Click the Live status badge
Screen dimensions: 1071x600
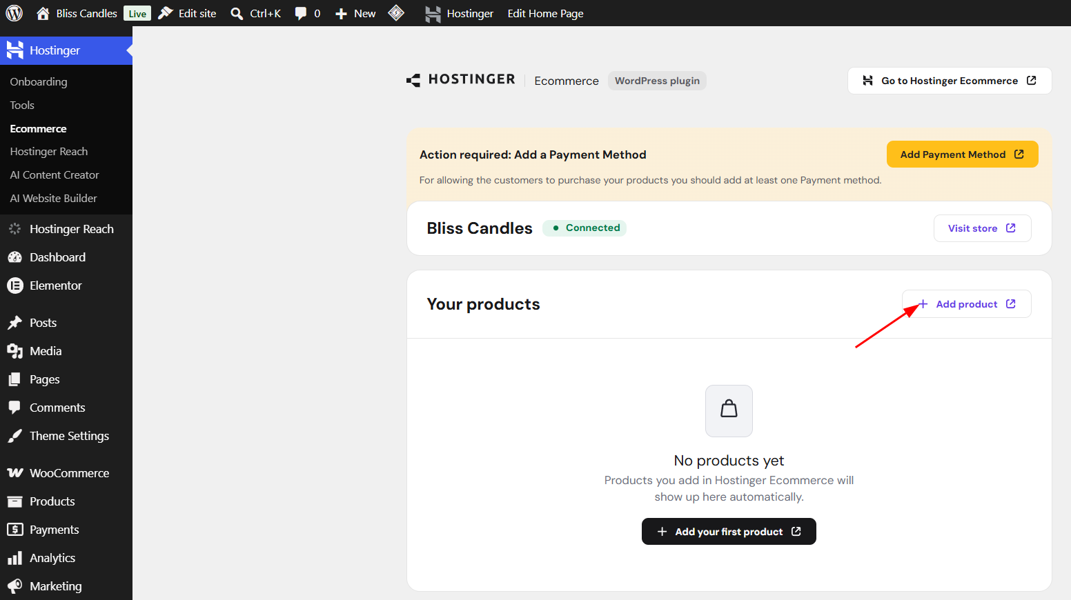[137, 14]
